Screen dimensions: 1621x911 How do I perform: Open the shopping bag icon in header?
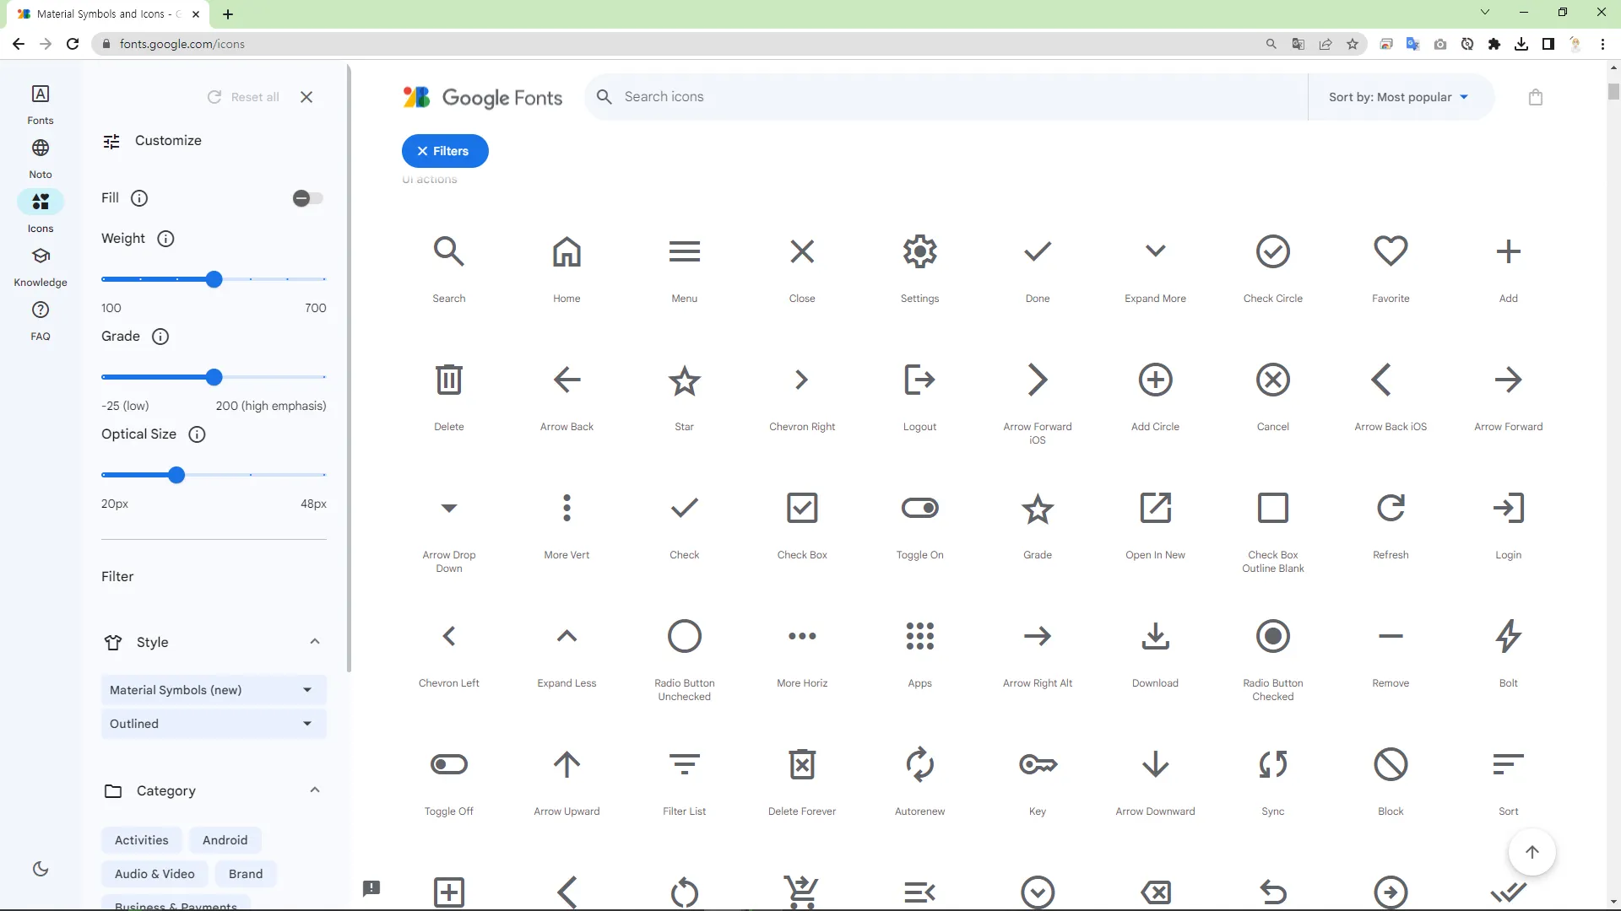click(x=1536, y=97)
